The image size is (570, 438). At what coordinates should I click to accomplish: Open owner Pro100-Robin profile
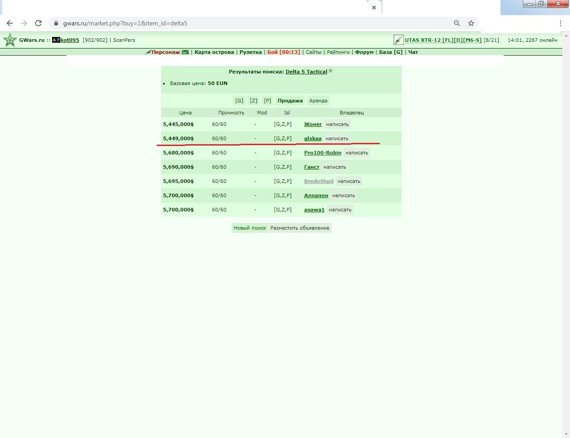tap(323, 153)
